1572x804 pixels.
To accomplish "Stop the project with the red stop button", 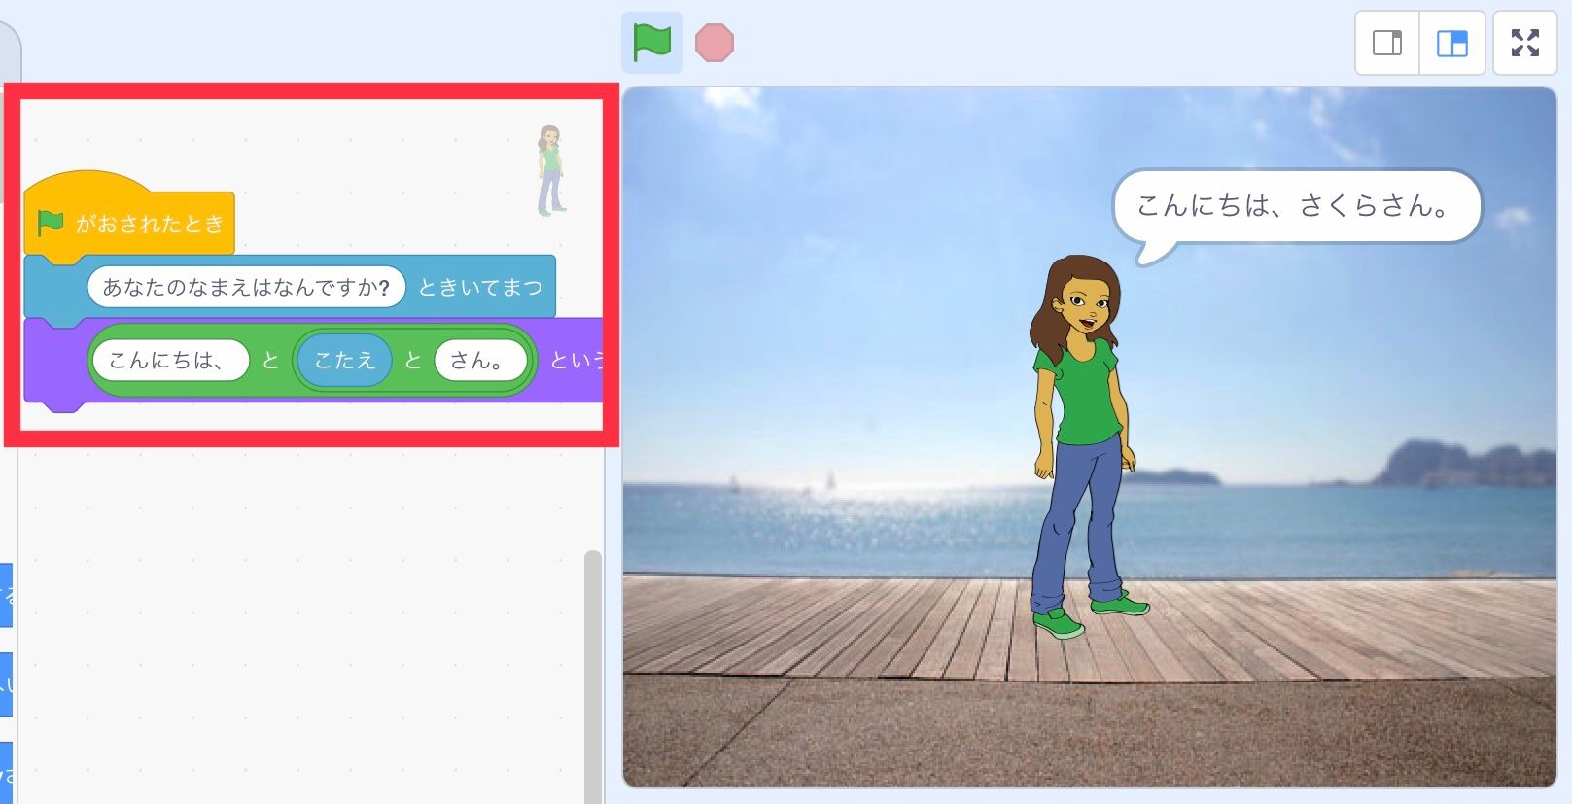I will (715, 43).
